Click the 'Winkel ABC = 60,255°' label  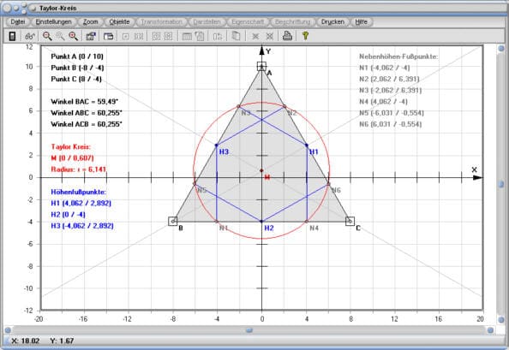pyautogui.click(x=87, y=113)
